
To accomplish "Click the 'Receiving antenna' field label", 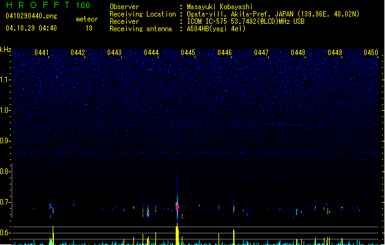I will point(141,29).
